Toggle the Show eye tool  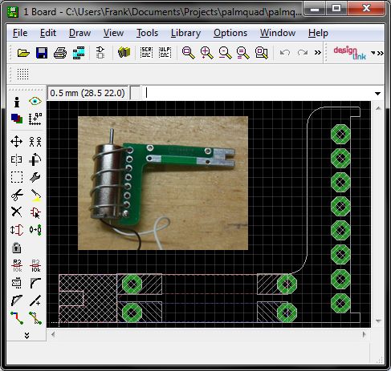[35, 102]
